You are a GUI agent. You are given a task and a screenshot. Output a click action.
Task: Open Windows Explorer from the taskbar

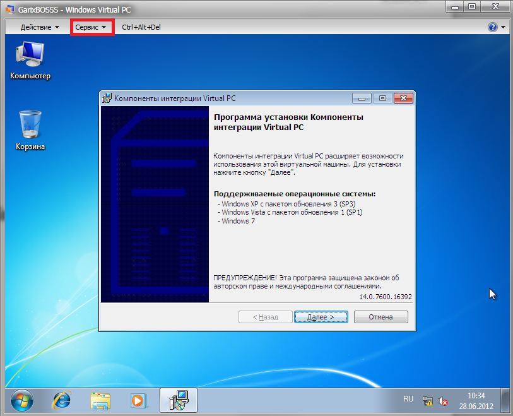coord(100,401)
